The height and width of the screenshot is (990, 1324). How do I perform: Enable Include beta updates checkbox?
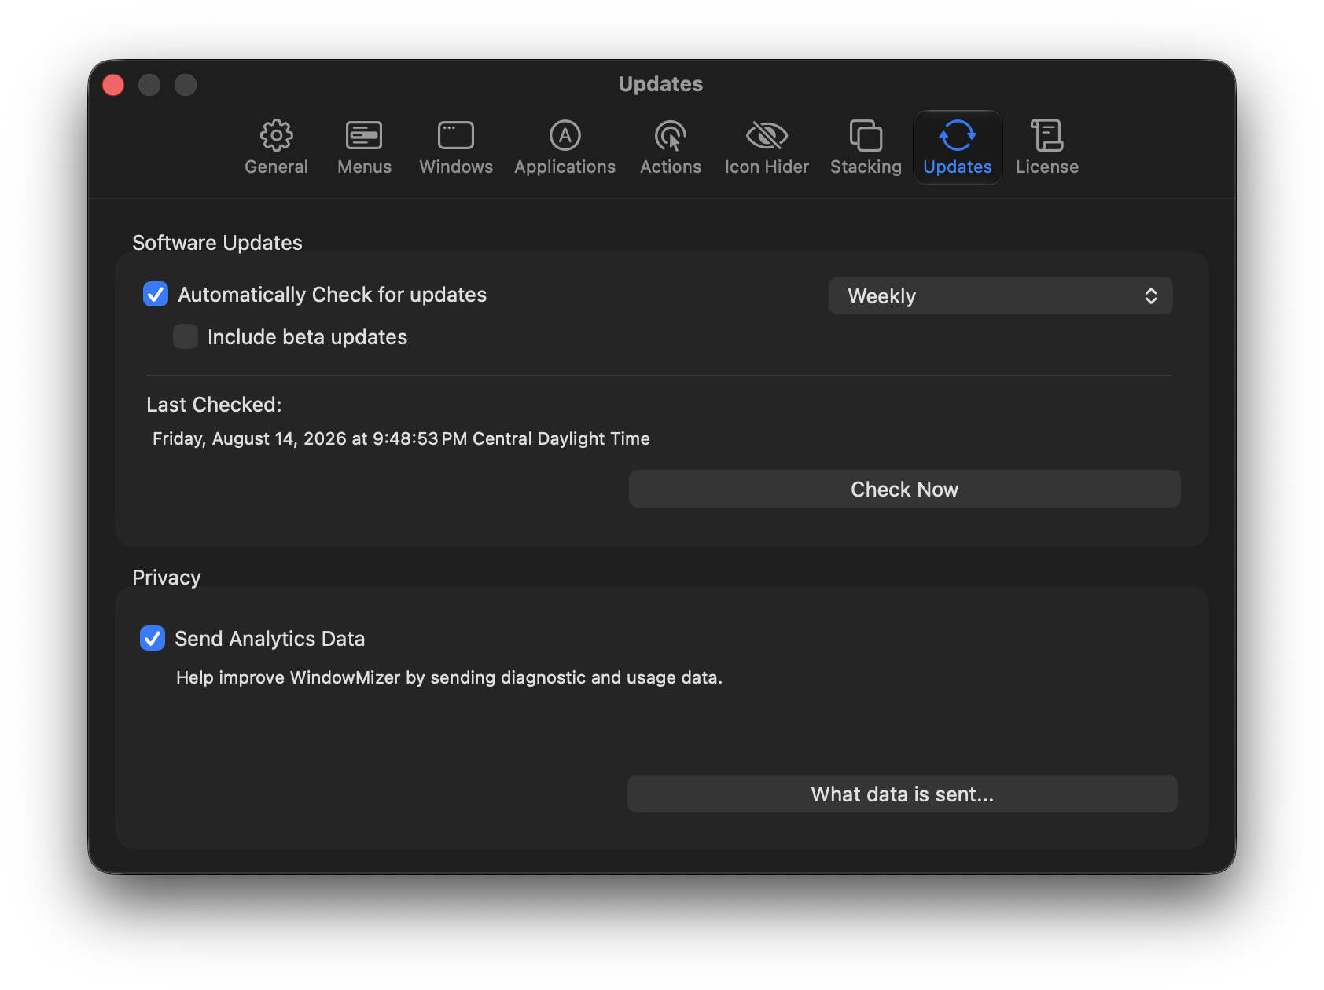pyautogui.click(x=186, y=336)
